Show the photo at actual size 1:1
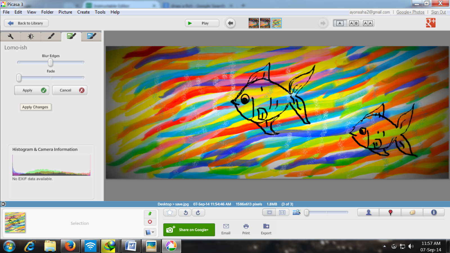450x253 pixels. 282,213
